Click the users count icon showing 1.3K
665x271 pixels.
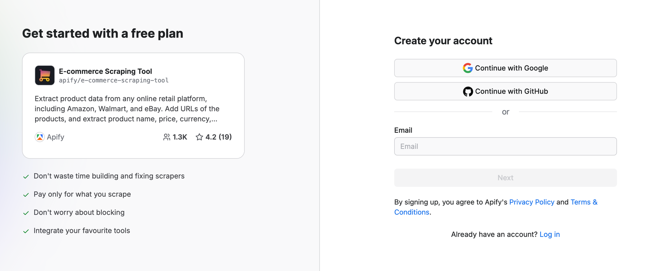pos(167,137)
